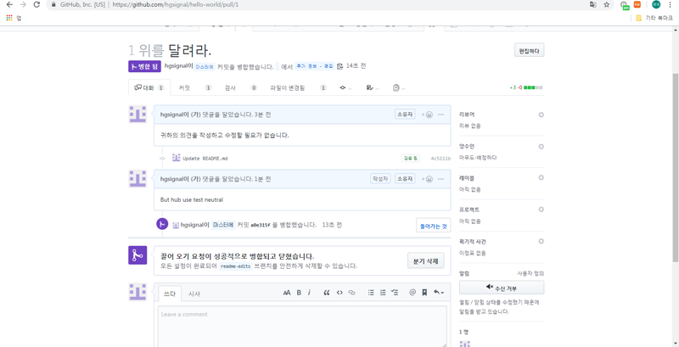
Task: Click the 병합 됨 merged status badge
Action: [144, 66]
